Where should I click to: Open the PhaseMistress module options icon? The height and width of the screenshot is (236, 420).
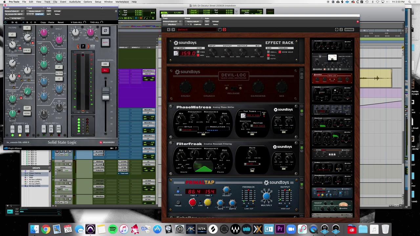(302, 106)
